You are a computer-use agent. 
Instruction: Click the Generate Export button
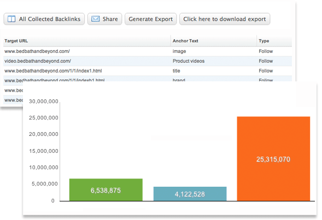click(x=150, y=19)
